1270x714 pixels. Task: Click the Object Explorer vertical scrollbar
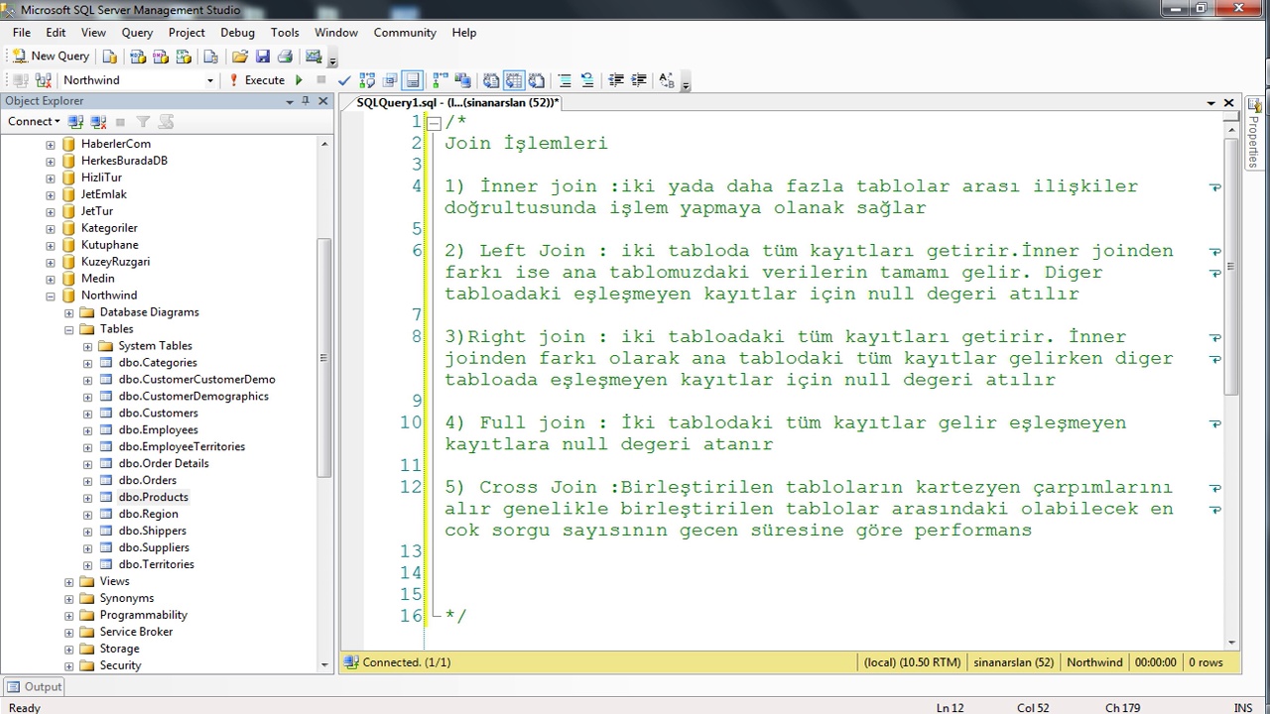(x=324, y=357)
